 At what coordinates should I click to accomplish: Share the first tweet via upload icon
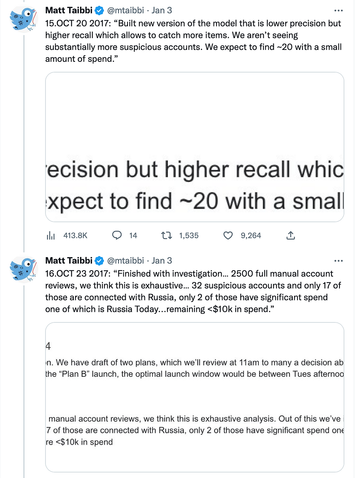[291, 235]
